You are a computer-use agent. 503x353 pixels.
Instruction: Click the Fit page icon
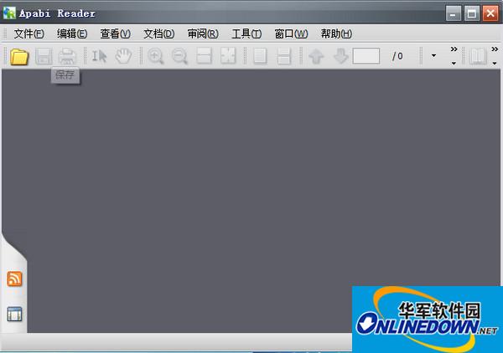pos(228,56)
